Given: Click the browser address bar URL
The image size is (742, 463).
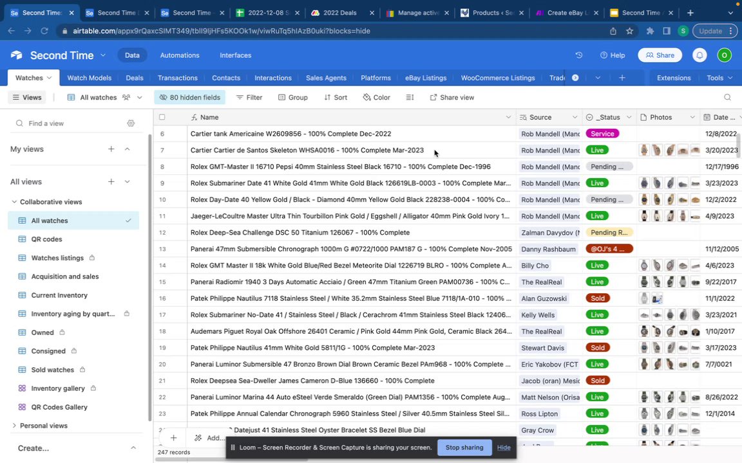Looking at the screenshot, I should point(222,31).
